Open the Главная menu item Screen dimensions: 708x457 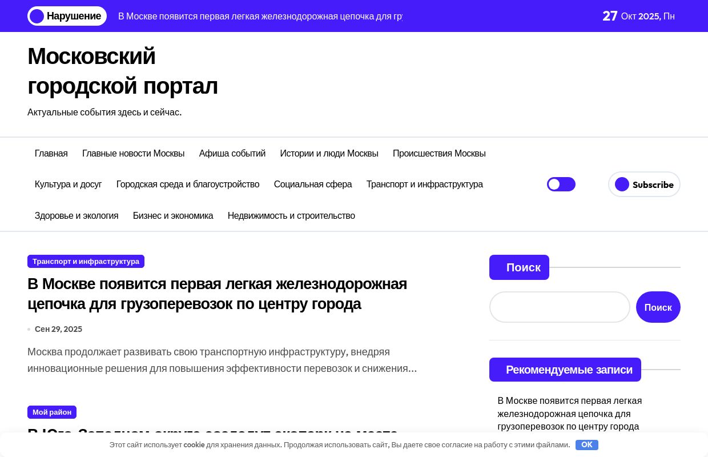point(51,153)
